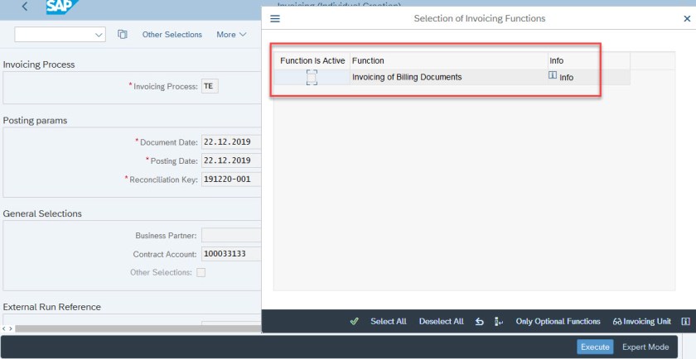
Task: Open Other Selections in the toolbar
Action: click(172, 35)
